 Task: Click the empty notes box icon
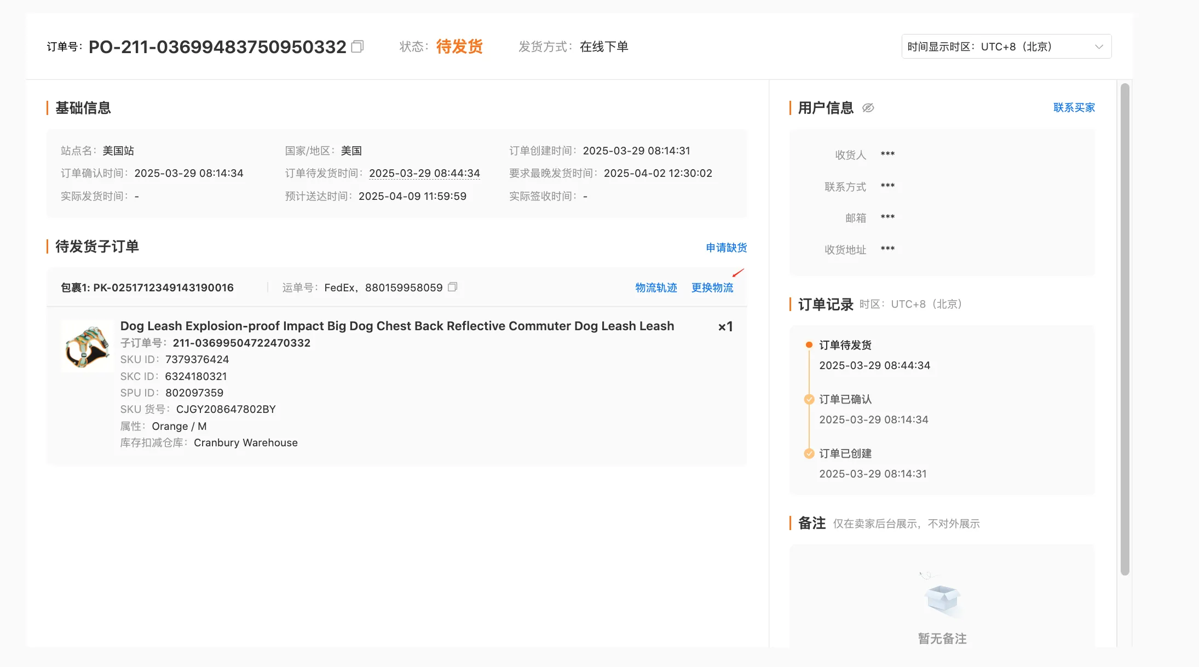tap(942, 598)
